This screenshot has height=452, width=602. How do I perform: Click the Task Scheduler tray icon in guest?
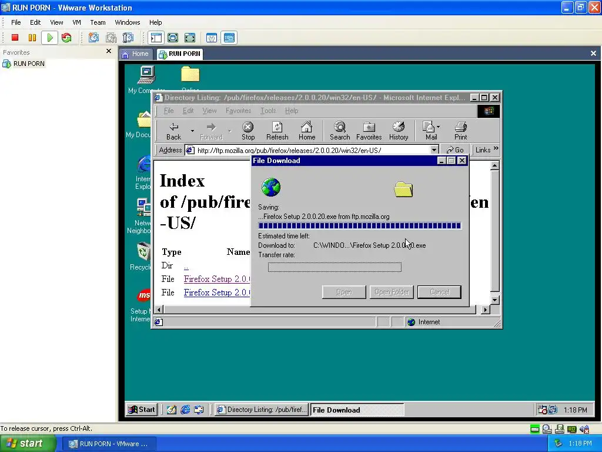(542, 410)
